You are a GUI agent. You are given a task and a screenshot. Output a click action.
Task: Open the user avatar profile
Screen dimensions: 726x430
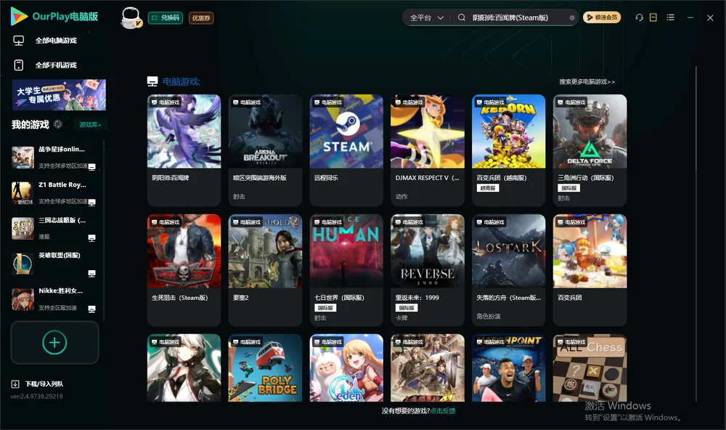pyautogui.click(x=131, y=18)
